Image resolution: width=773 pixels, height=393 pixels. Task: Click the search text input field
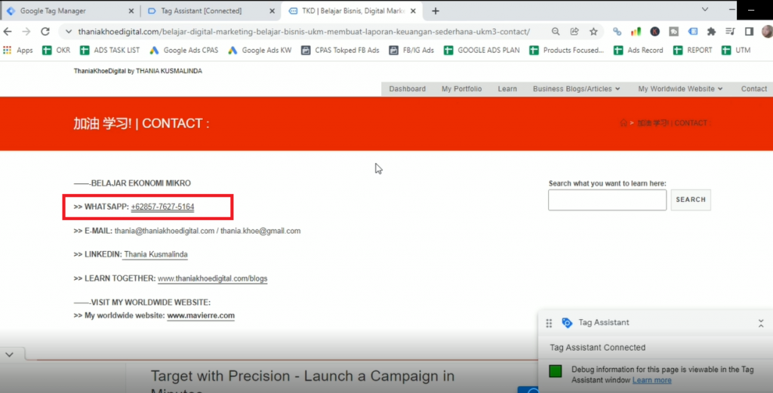[607, 200]
